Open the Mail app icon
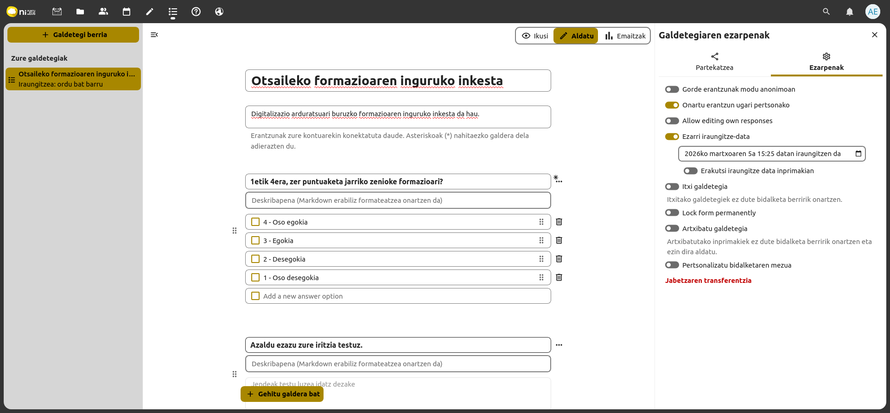This screenshot has width=890, height=413. click(57, 12)
